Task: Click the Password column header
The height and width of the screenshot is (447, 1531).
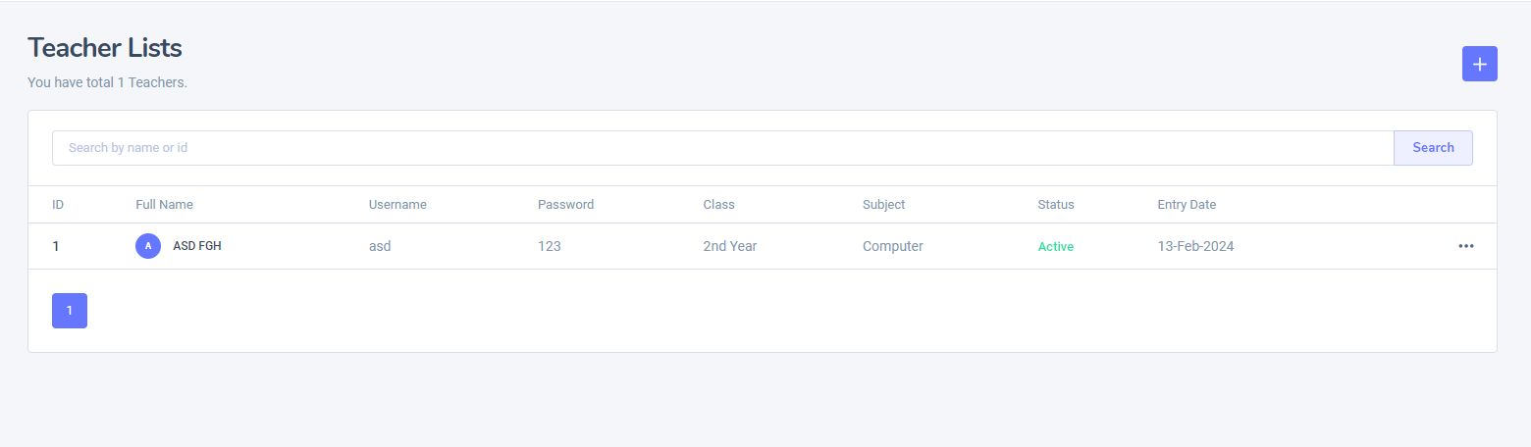Action: 565,205
